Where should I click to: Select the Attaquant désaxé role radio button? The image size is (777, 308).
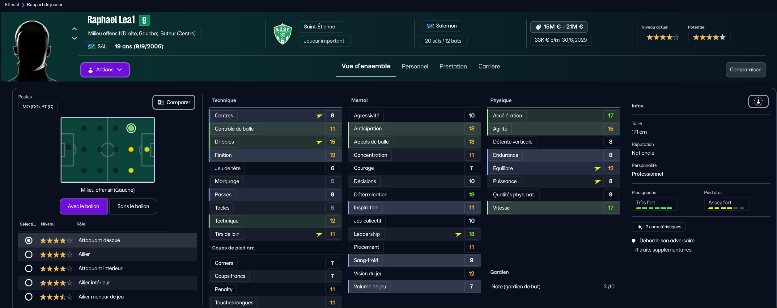click(x=29, y=240)
